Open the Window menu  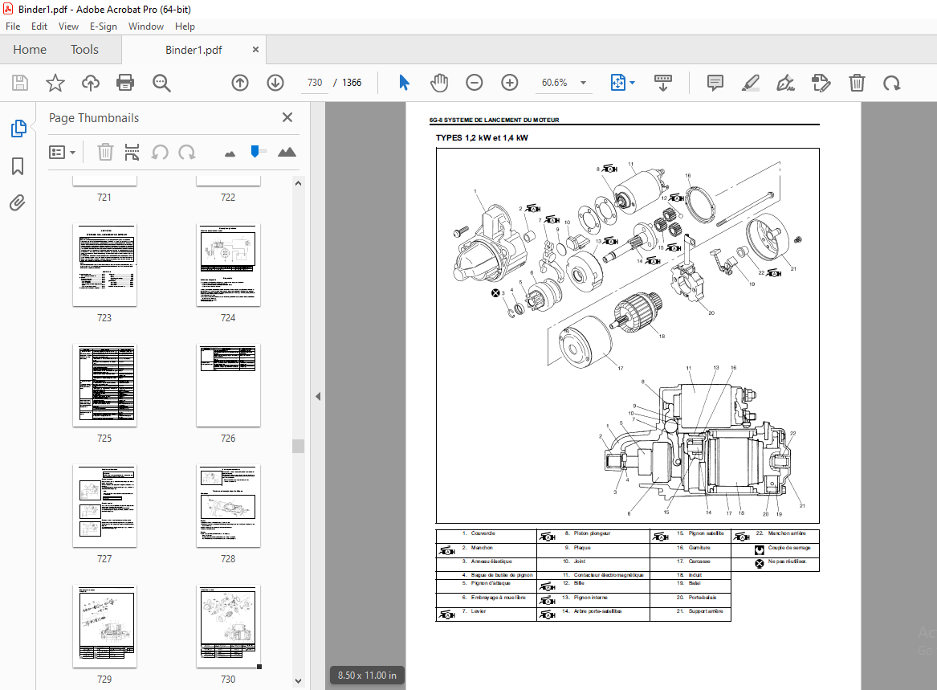(x=146, y=27)
